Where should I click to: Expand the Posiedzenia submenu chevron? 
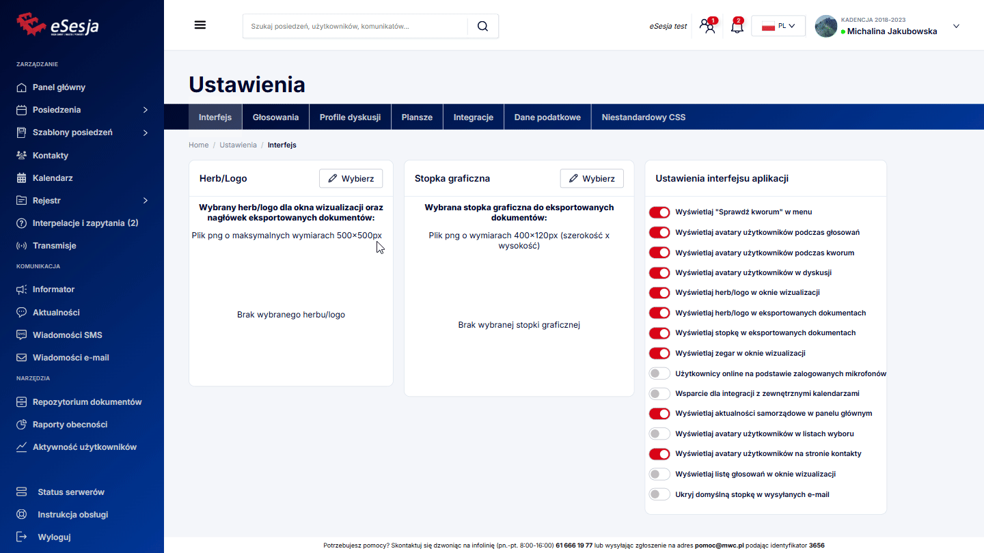(x=146, y=110)
